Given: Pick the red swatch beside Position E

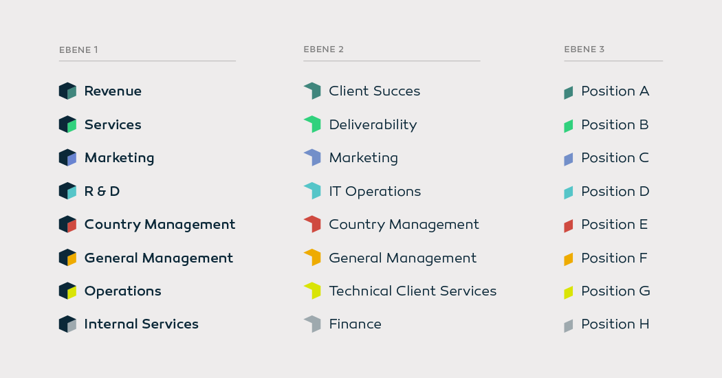Looking at the screenshot, I should pyautogui.click(x=569, y=225).
